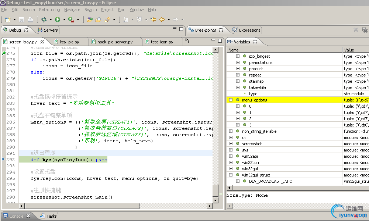Toggle breakpoint marker on line 275
The image size is (369, 221).
click(x=4, y=53)
